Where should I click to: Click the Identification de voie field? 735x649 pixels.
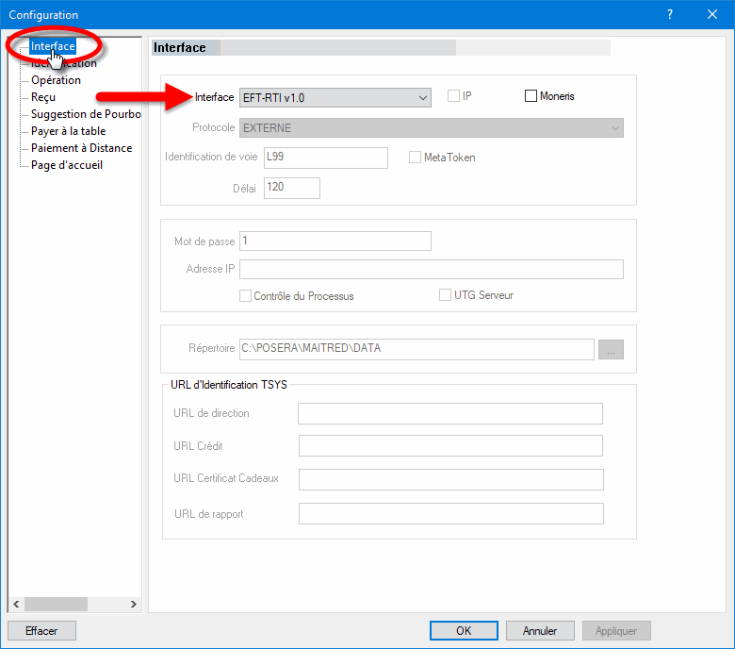(x=325, y=158)
